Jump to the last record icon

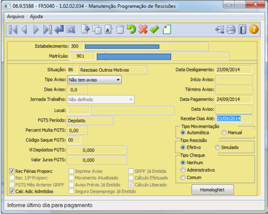tap(48, 30)
